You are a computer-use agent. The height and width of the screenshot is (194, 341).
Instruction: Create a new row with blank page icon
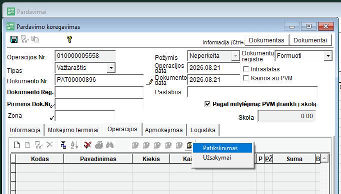click(16, 145)
